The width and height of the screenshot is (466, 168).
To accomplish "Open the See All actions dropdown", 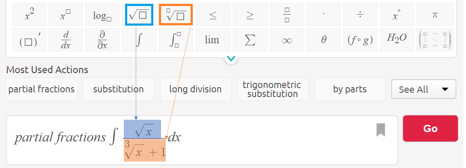I will 424,89.
